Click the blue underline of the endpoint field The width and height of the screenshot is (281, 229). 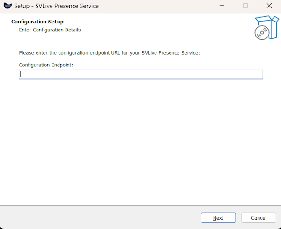point(140,79)
